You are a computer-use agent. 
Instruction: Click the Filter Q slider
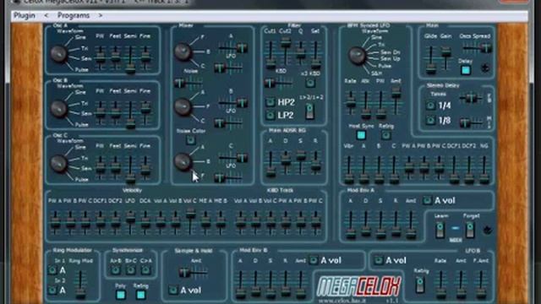pyautogui.click(x=301, y=54)
